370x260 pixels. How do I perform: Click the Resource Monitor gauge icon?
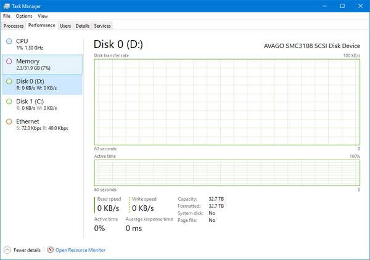[51, 250]
